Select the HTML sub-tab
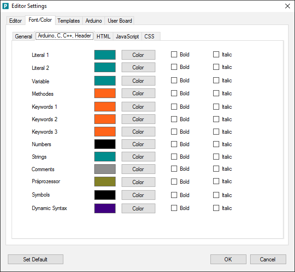This screenshot has width=295, height=272. (x=103, y=37)
